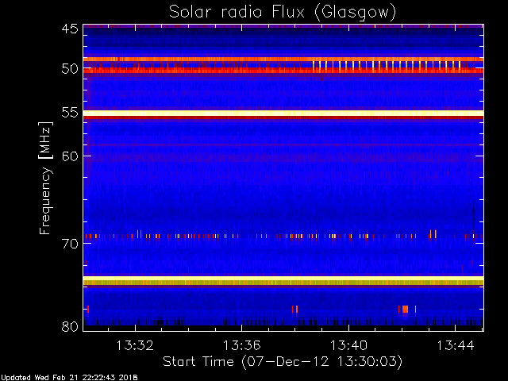508x381 pixels.
Task: Click the 60 frequency tick label
Action: [x=70, y=156]
